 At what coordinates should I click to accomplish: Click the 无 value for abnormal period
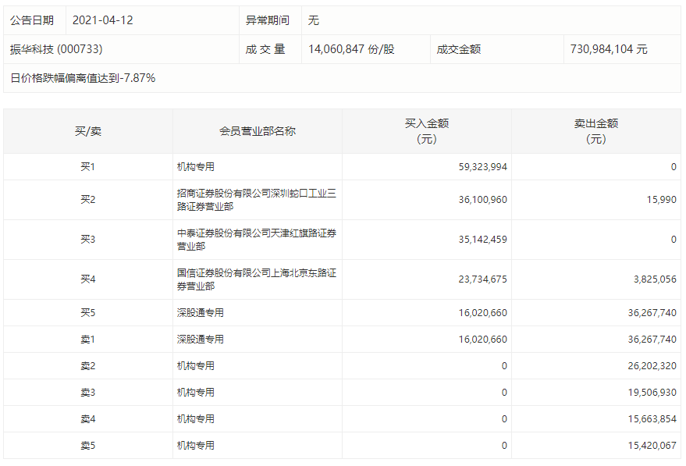tap(313, 20)
